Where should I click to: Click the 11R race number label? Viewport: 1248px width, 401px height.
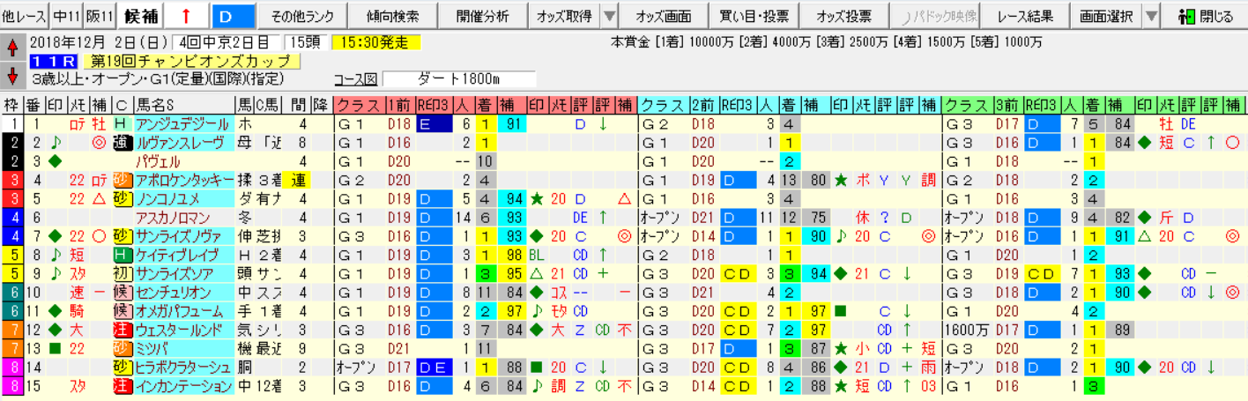[53, 60]
